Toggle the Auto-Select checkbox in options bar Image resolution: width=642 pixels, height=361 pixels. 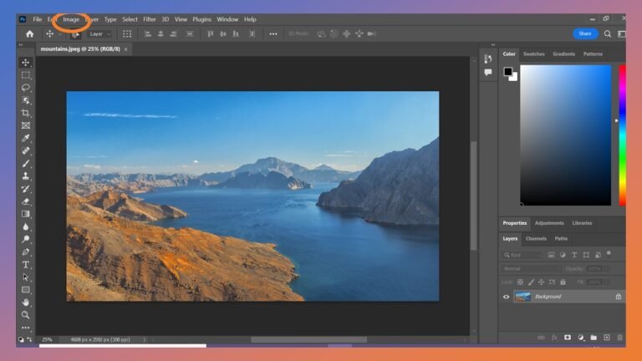pyautogui.click(x=74, y=34)
